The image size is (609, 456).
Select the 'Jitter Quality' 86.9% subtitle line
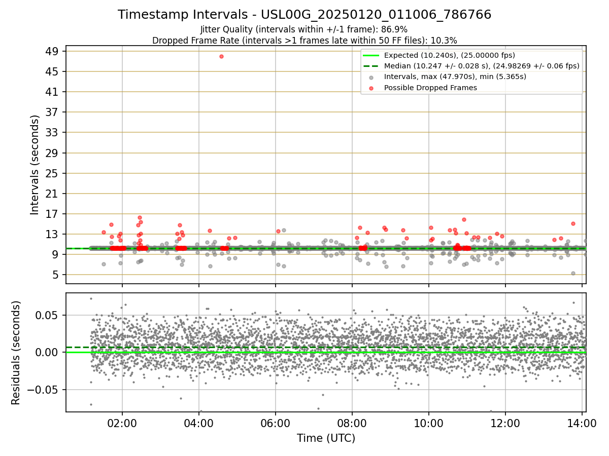pos(304,29)
